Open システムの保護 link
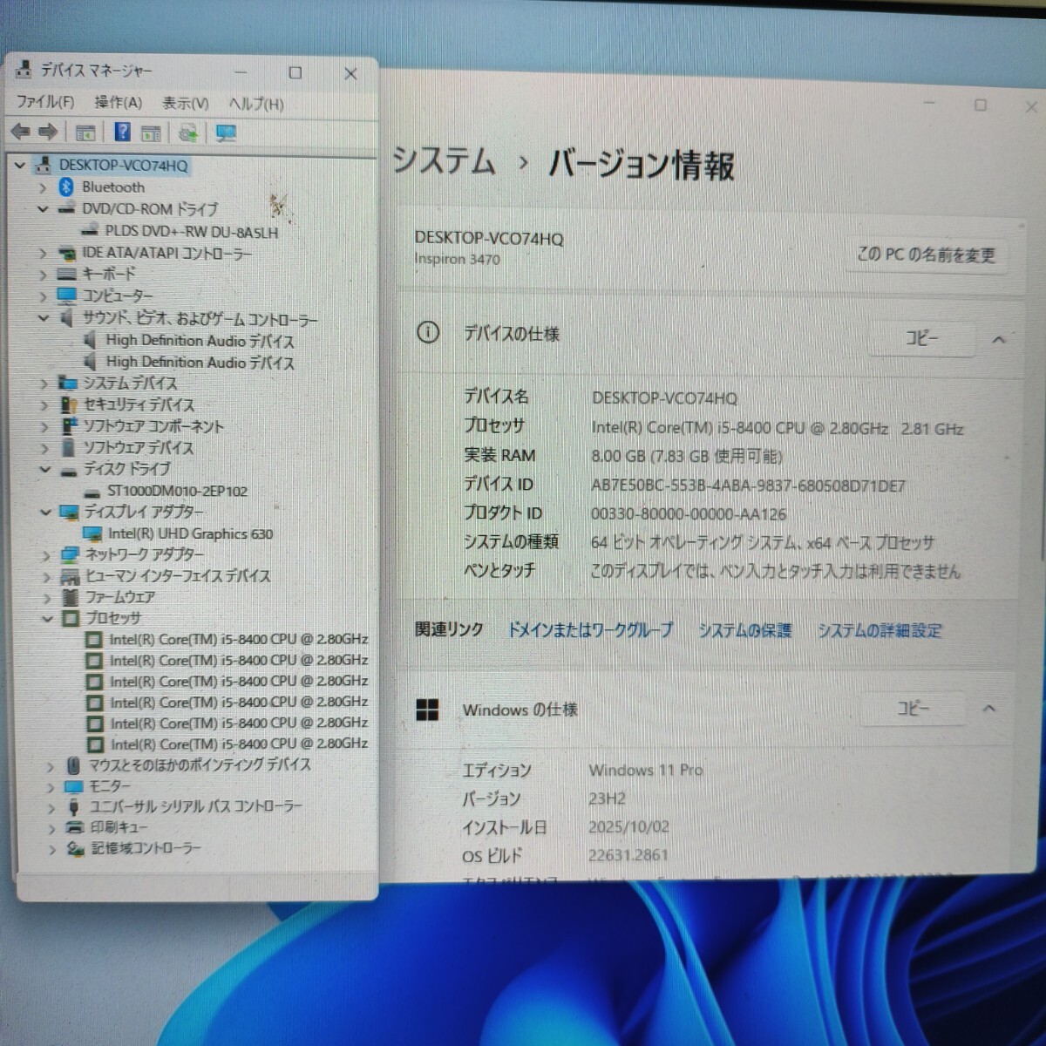The width and height of the screenshot is (1046, 1046). coord(744,630)
